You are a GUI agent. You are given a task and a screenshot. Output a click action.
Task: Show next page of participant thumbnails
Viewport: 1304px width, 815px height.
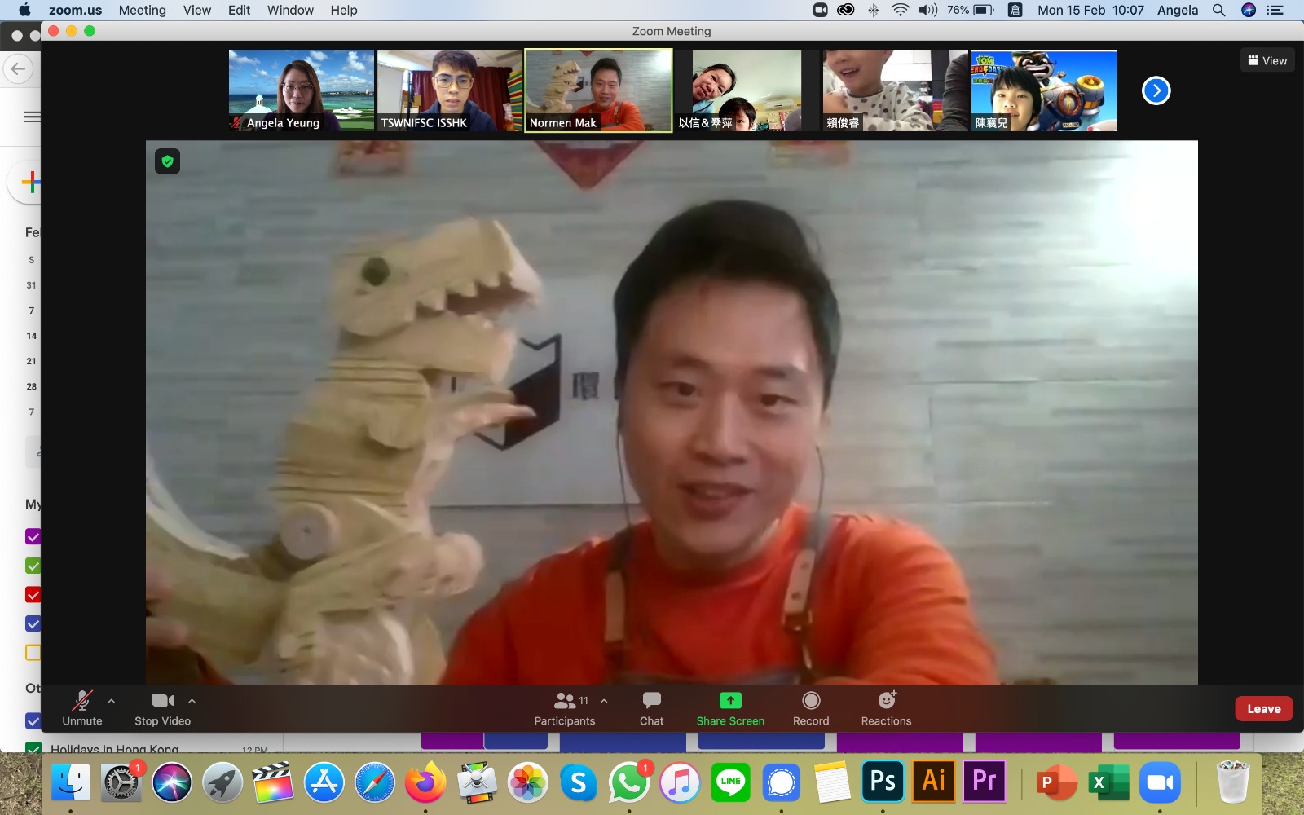pyautogui.click(x=1156, y=90)
